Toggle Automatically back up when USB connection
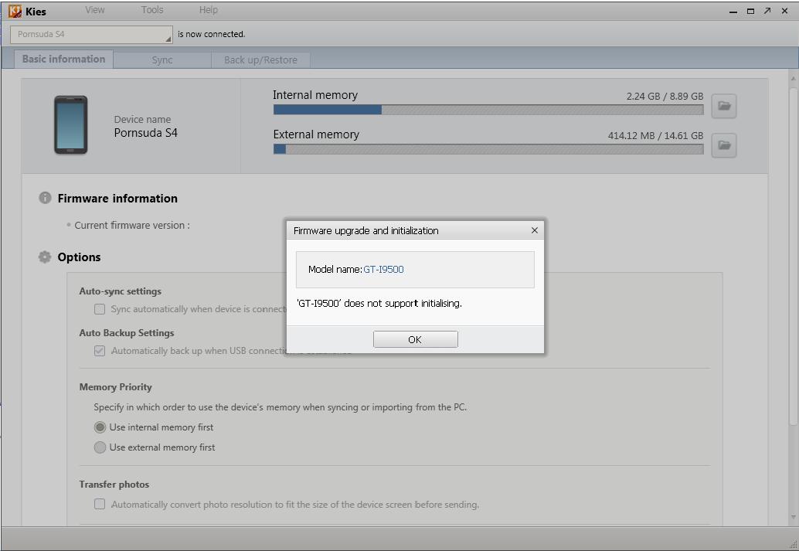The image size is (799, 551). (100, 351)
